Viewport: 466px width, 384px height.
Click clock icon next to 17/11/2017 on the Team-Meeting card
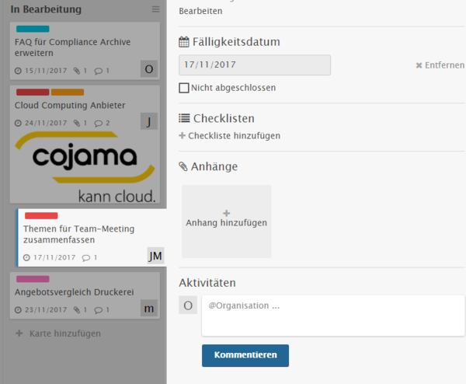(26, 257)
